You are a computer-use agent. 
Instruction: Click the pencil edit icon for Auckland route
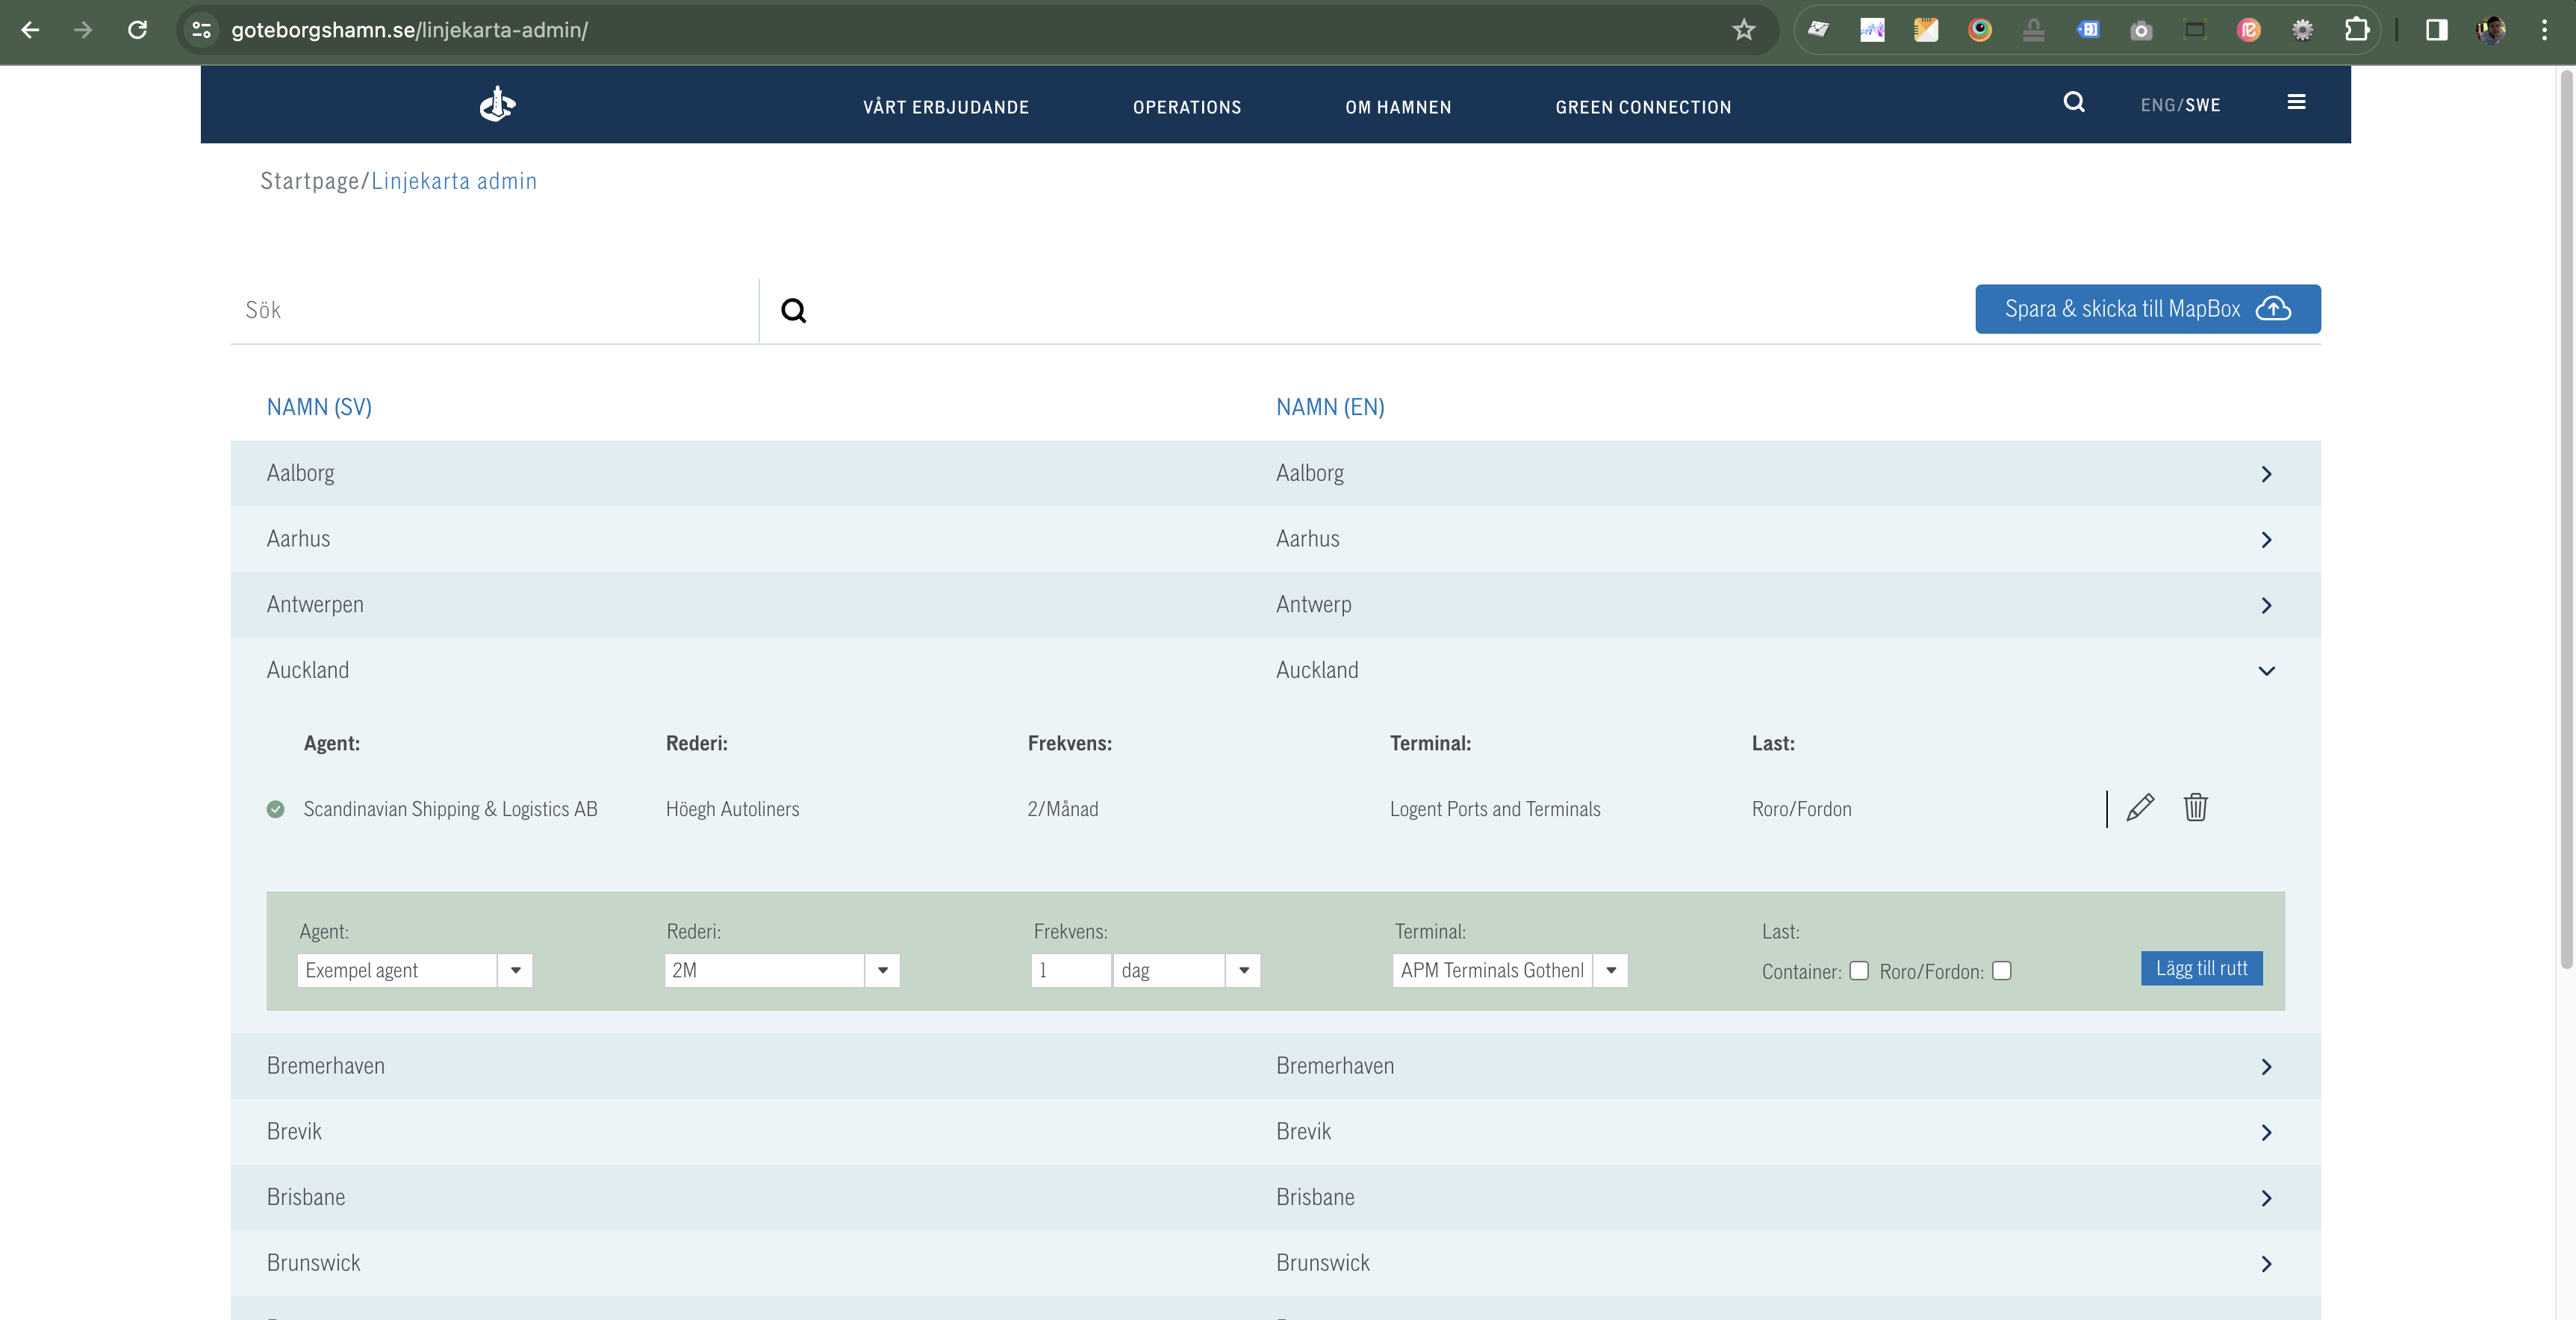2139,808
